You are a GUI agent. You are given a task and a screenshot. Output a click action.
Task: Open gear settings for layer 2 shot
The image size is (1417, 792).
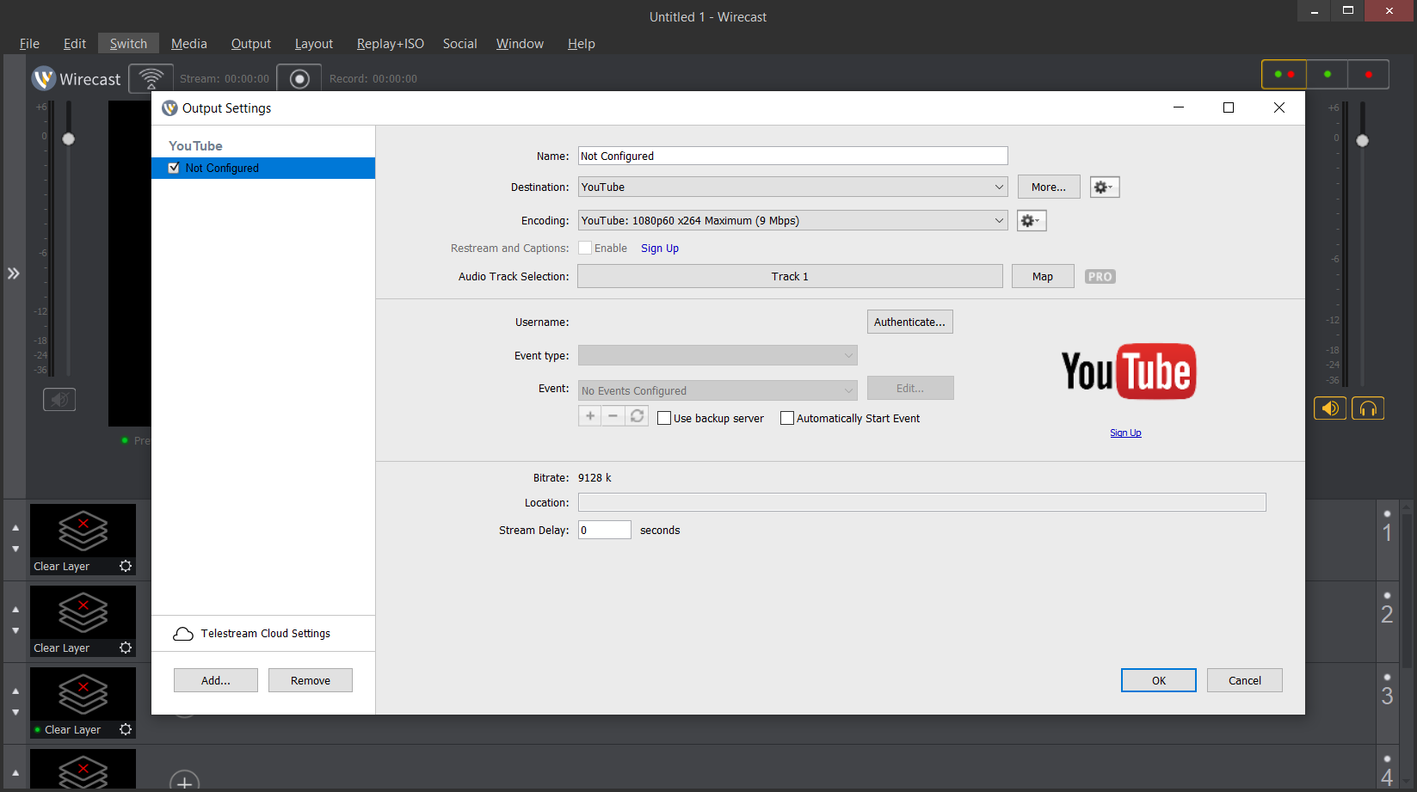[x=126, y=648]
